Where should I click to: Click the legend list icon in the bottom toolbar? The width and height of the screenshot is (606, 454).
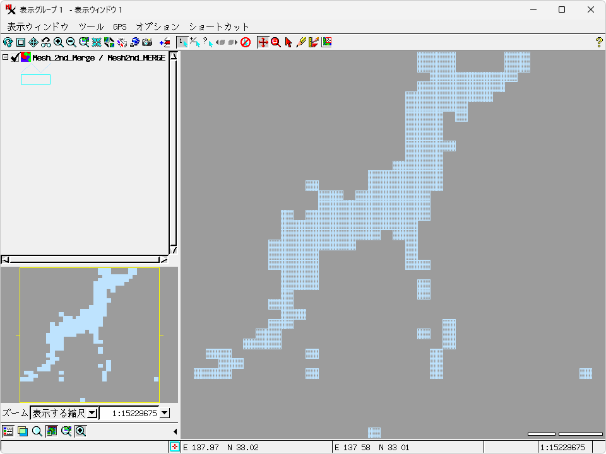8,431
